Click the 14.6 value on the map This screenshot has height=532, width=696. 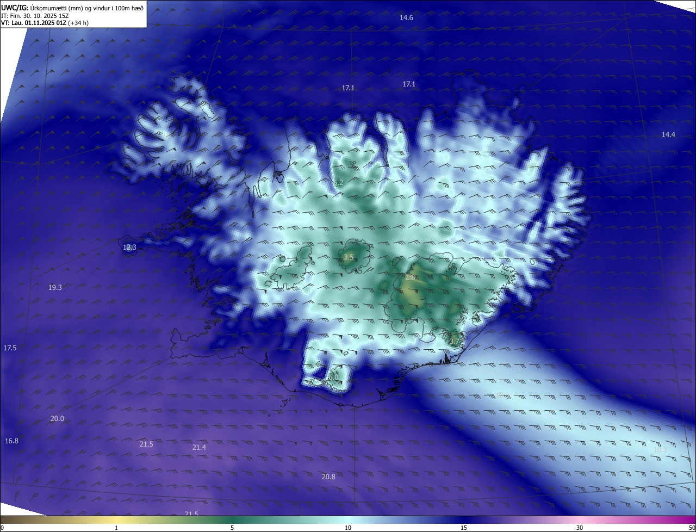click(406, 18)
